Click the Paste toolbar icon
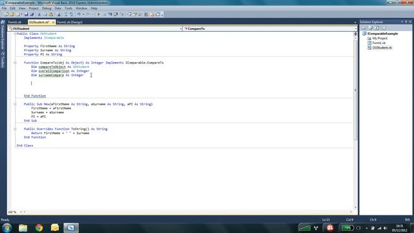This screenshot has height=233, width=414. [50, 14]
